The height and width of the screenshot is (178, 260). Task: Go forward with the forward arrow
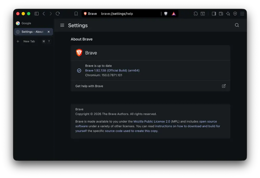51,14
